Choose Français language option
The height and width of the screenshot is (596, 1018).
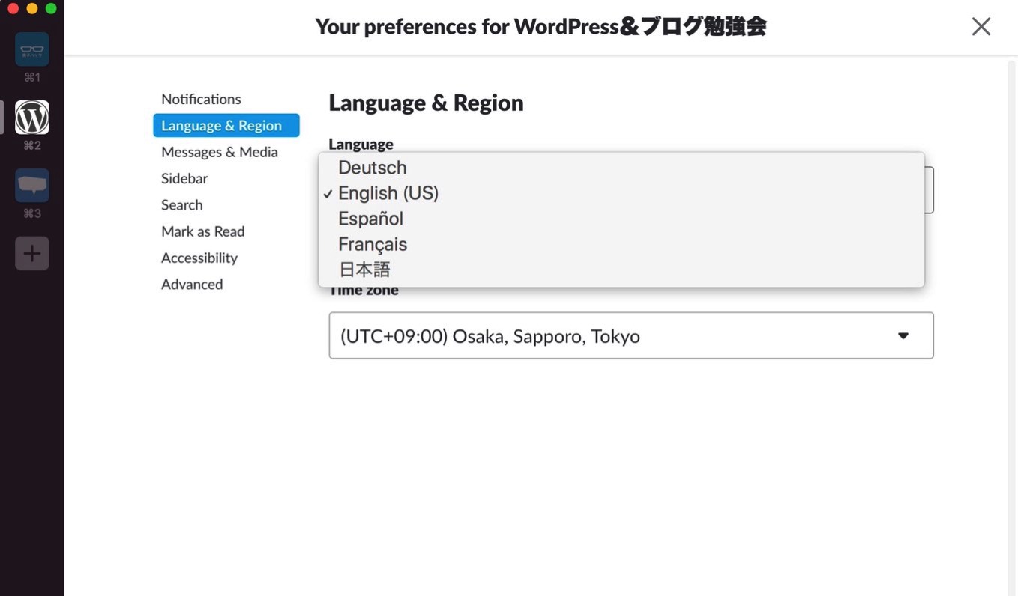pyautogui.click(x=621, y=244)
